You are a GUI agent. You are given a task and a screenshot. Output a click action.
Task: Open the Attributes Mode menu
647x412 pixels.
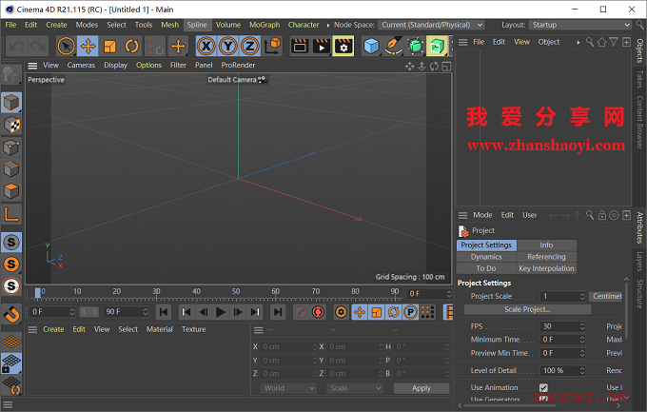[x=482, y=215]
